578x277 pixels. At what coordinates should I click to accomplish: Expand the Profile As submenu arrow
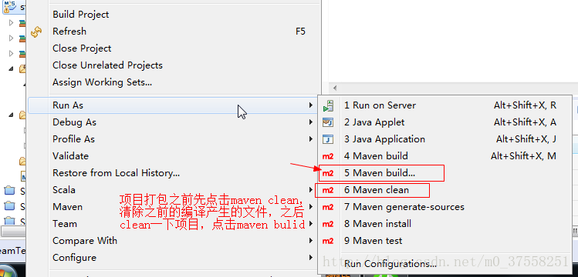point(311,138)
